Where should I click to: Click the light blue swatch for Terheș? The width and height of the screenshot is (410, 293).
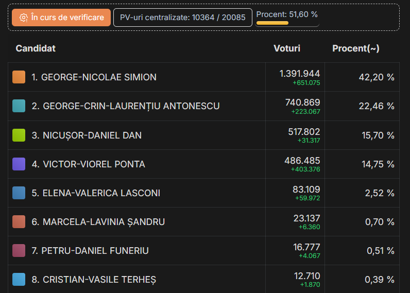19,280
